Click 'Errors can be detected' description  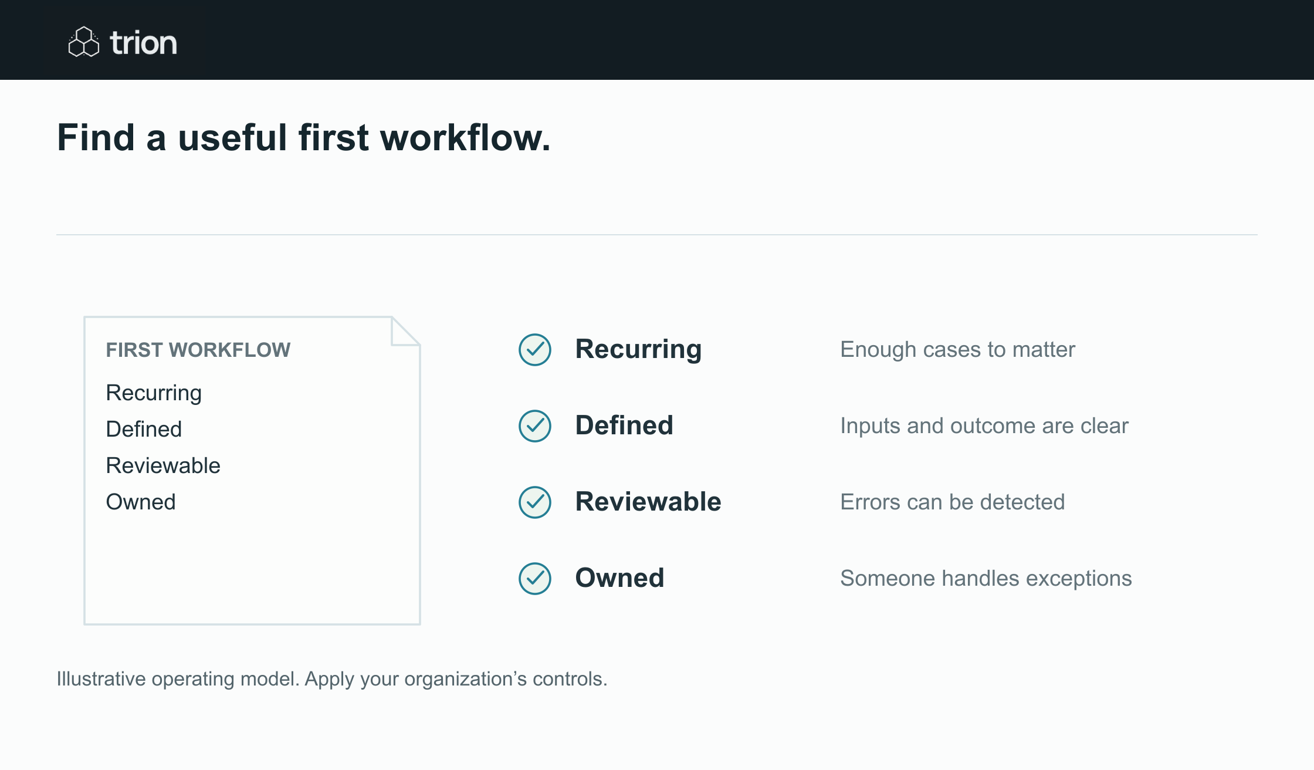pos(952,502)
